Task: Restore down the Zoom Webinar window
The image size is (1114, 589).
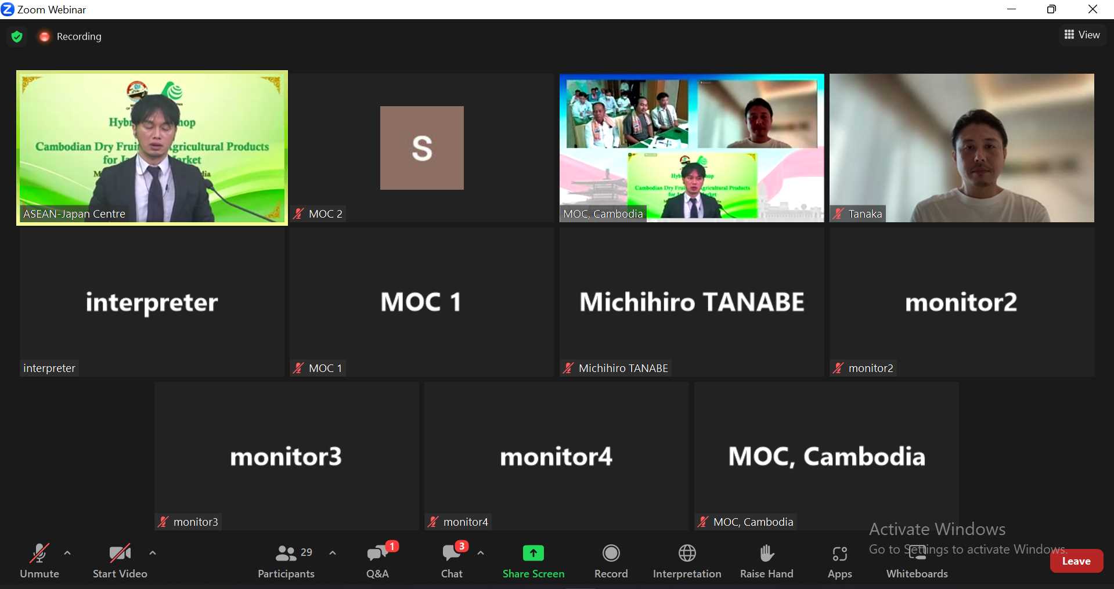Action: coord(1051,9)
